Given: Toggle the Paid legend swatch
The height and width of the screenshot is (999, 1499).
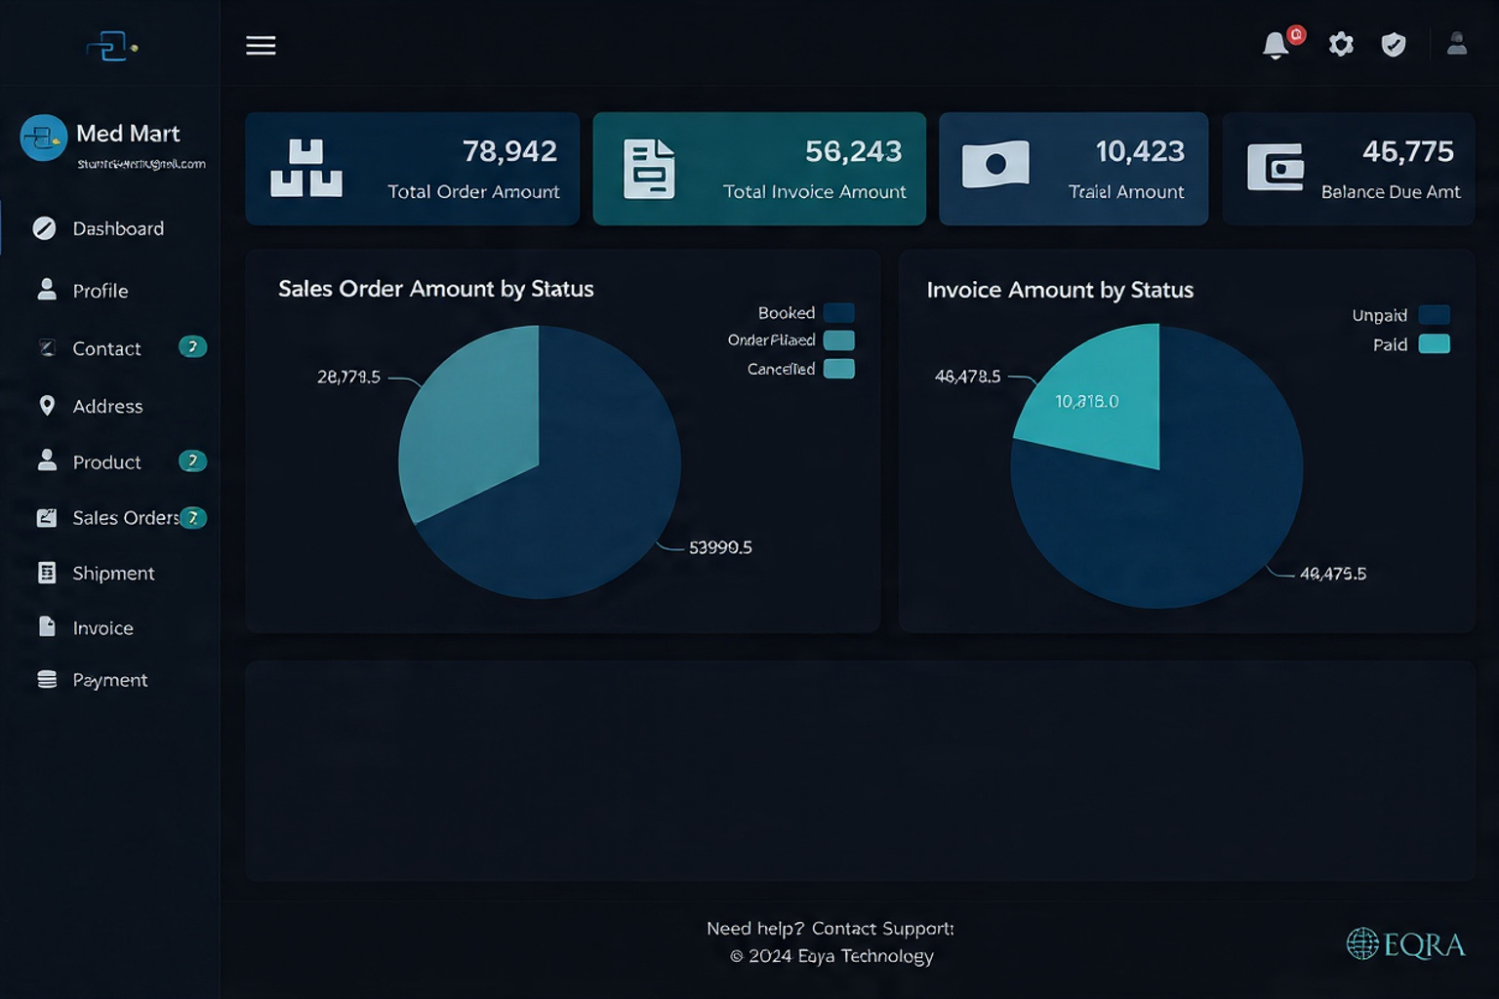Looking at the screenshot, I should click(x=1433, y=344).
